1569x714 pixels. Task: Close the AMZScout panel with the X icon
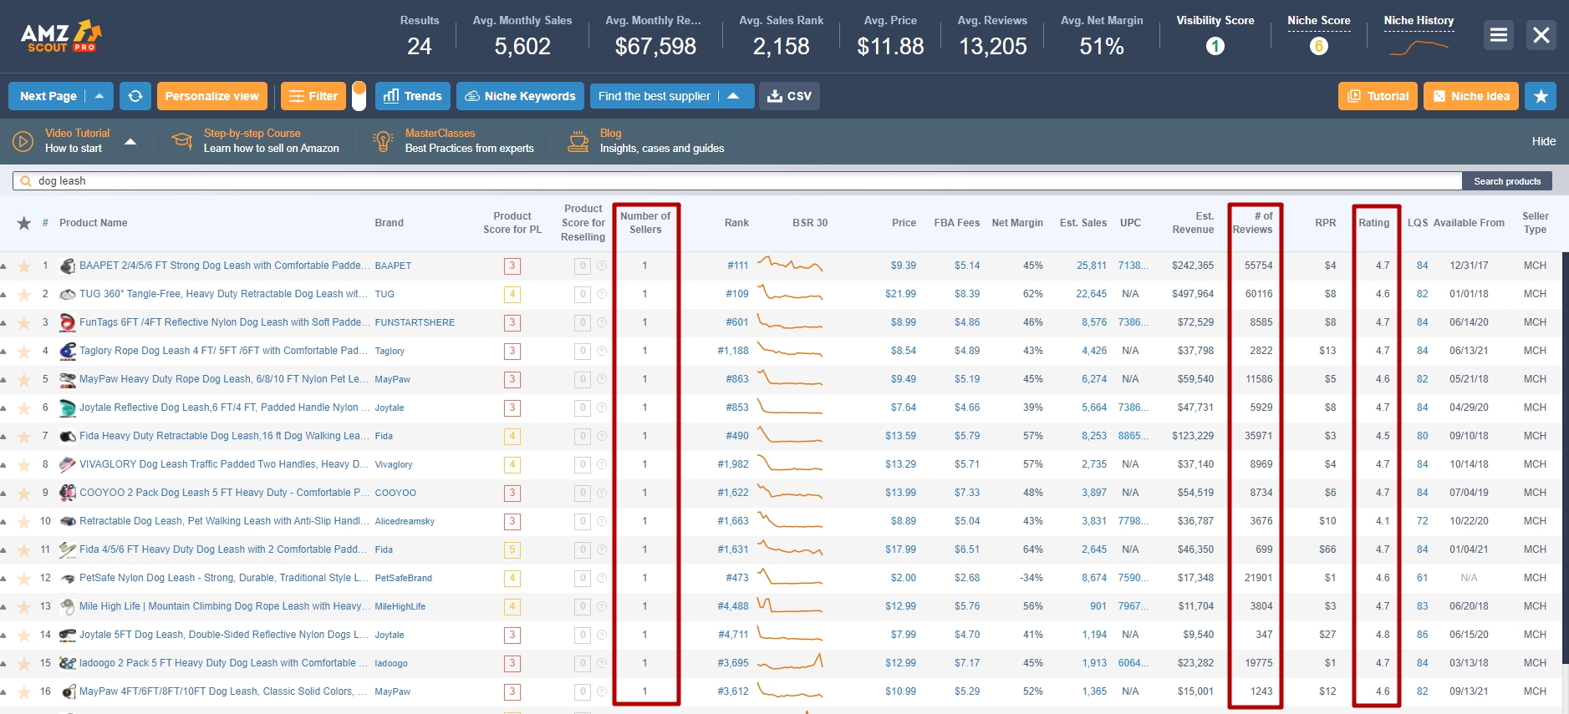click(x=1541, y=35)
